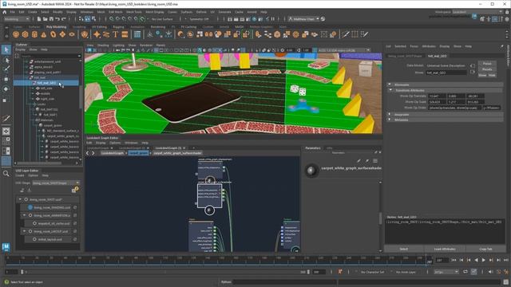This screenshot has width=511, height=287.
Task: Click the poly plane shelf icon
Action: tap(62, 34)
